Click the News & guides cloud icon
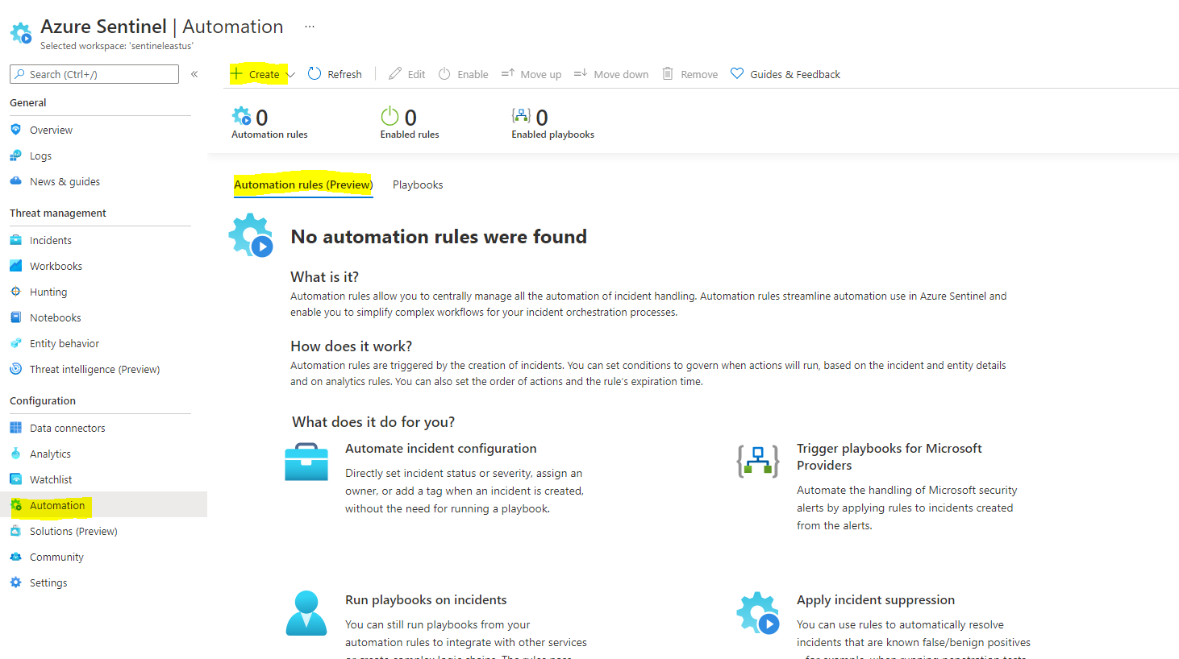1179x659 pixels. (x=15, y=181)
